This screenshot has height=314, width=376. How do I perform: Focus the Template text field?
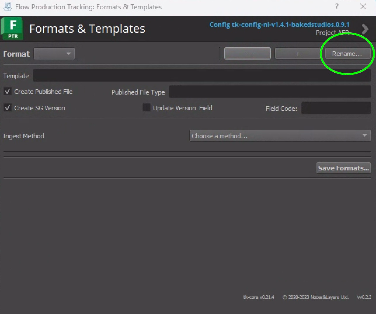tap(201, 76)
